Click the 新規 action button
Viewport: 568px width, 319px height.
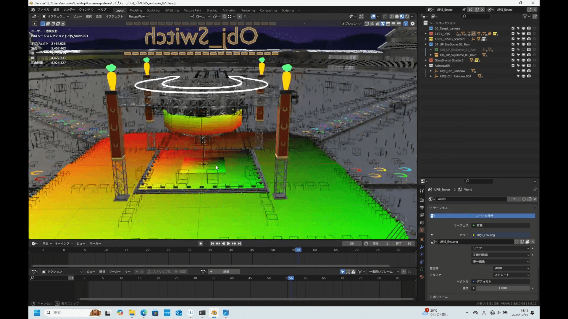click(x=226, y=272)
